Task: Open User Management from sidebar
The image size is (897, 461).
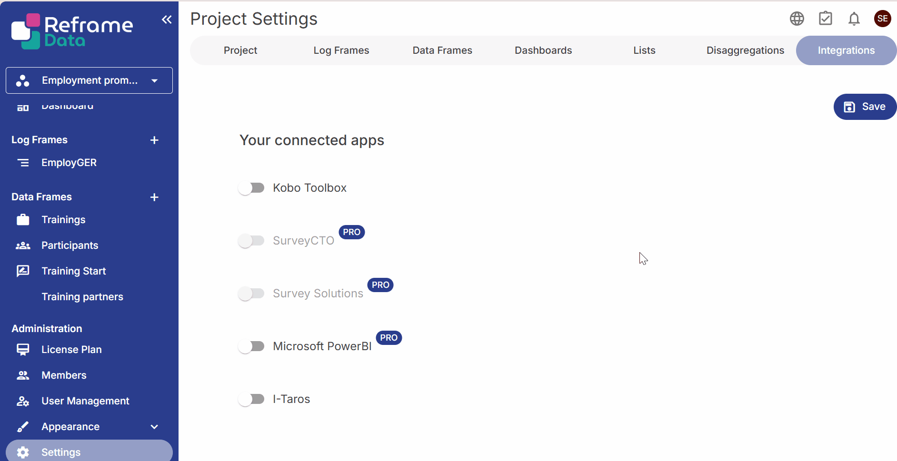Action: point(85,401)
